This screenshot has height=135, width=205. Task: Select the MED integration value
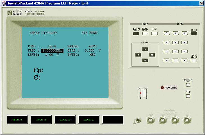[92, 55]
